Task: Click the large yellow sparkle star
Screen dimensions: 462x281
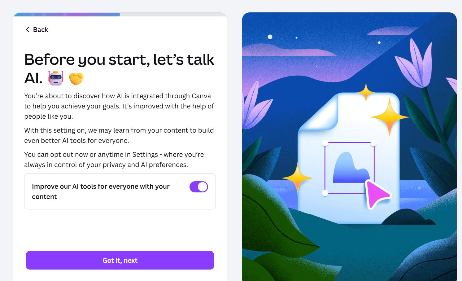Action: [390, 117]
